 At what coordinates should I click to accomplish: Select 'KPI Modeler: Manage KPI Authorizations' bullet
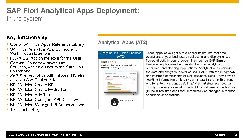(x=47, y=105)
